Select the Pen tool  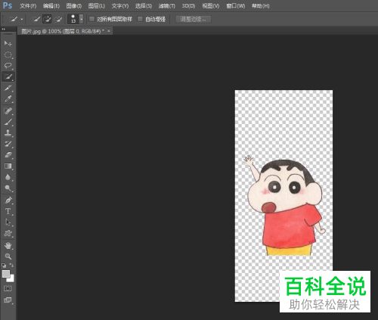pos(8,200)
